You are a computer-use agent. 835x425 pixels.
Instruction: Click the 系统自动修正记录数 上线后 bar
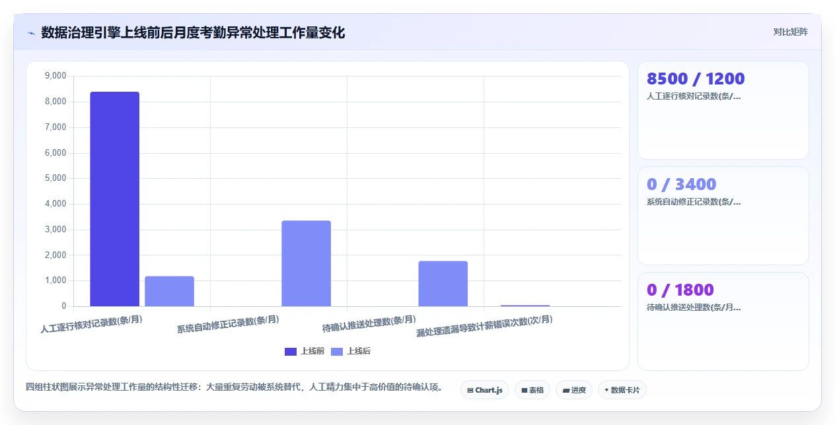coord(306,263)
